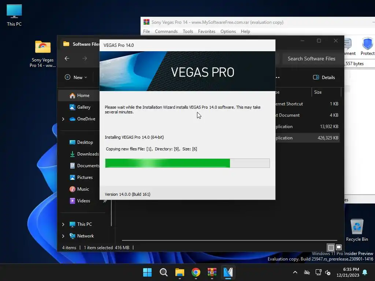Select the 426,325 KB Application row
The height and width of the screenshot is (281, 375).
click(307, 138)
